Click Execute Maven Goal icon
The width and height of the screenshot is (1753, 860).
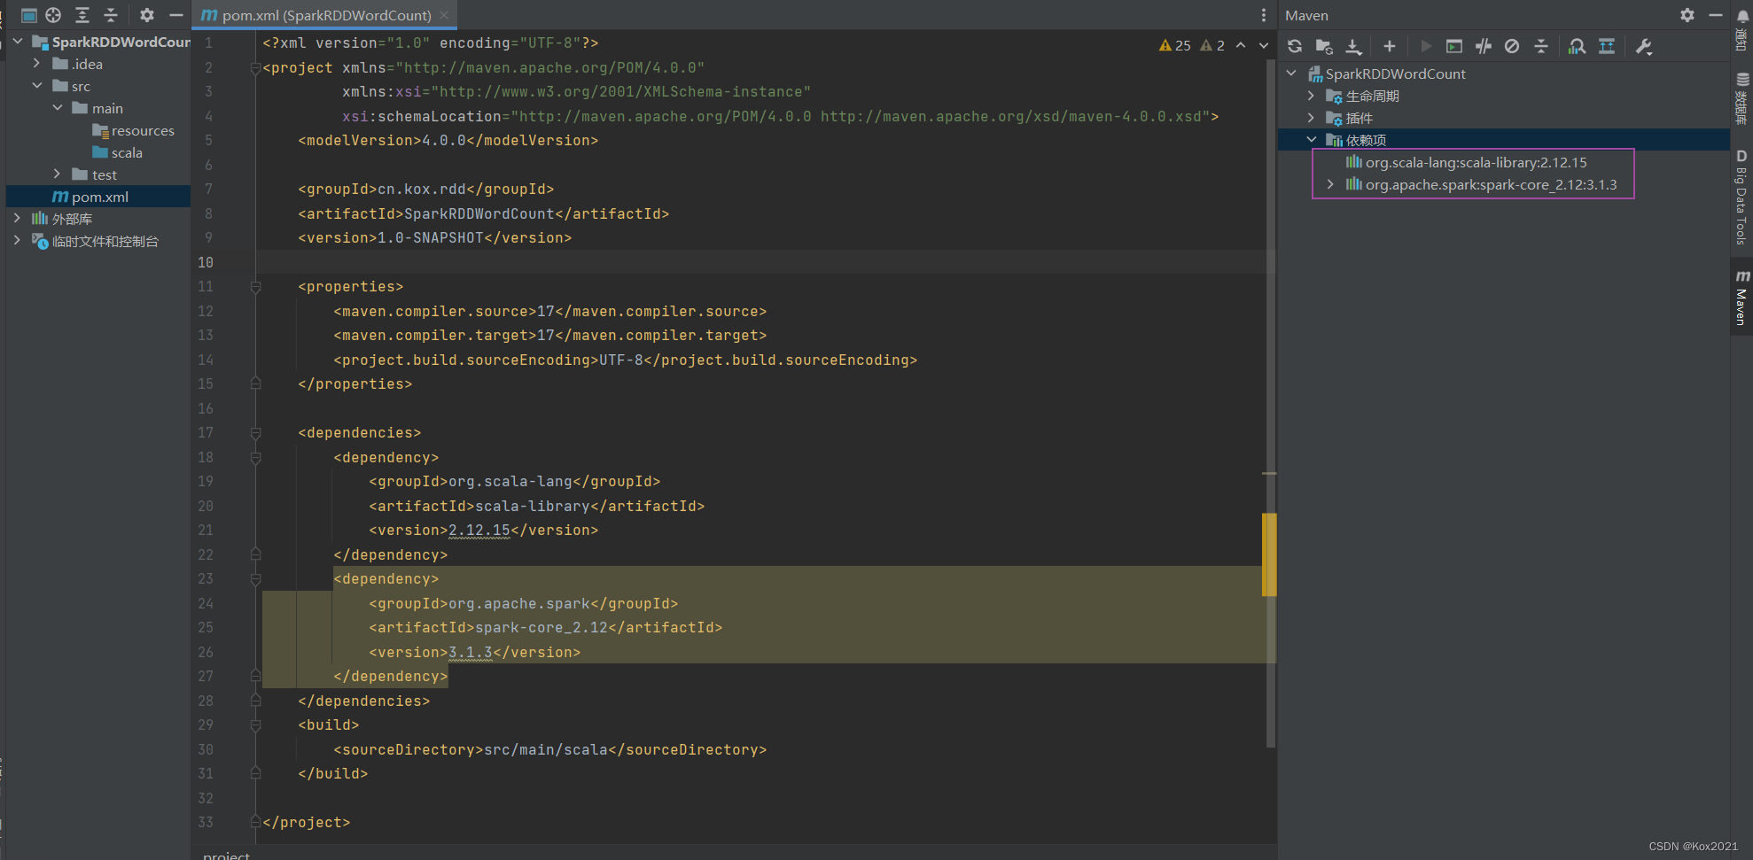1454,46
